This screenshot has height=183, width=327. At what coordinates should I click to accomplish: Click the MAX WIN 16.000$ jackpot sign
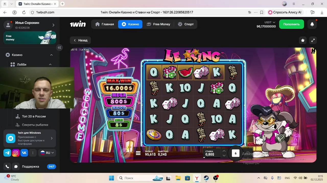point(119,86)
